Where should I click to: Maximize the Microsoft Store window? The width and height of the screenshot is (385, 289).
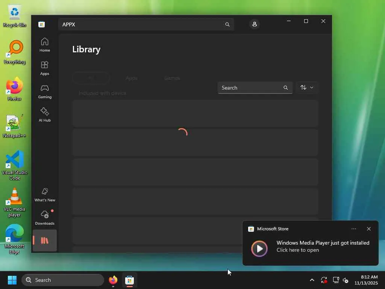(x=306, y=21)
